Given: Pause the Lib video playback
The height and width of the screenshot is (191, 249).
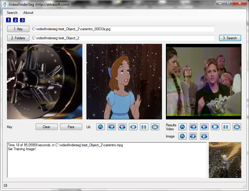Looking at the screenshot, I should coord(144,127).
